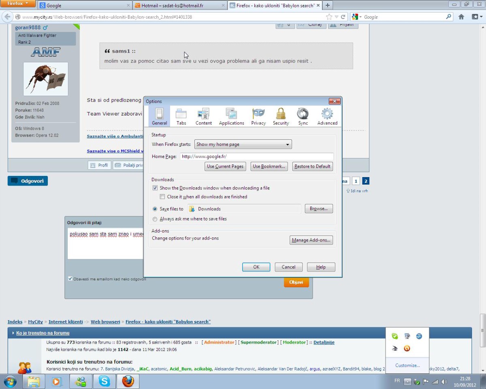This screenshot has height=389, width=486.
Task: Switch to the Privacy options panel
Action: [x=258, y=117]
